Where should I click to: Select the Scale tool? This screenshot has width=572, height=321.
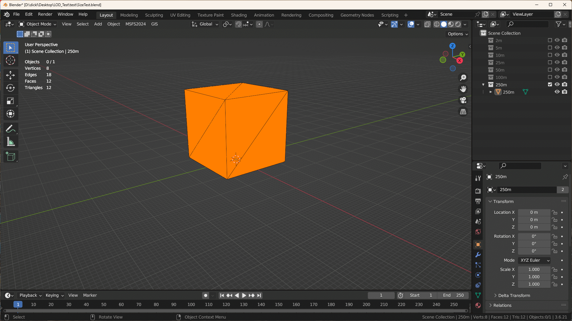click(x=10, y=101)
